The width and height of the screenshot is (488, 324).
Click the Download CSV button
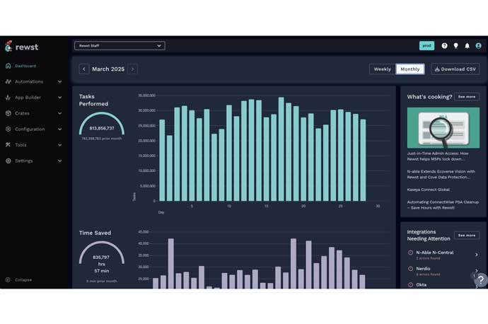coord(455,69)
